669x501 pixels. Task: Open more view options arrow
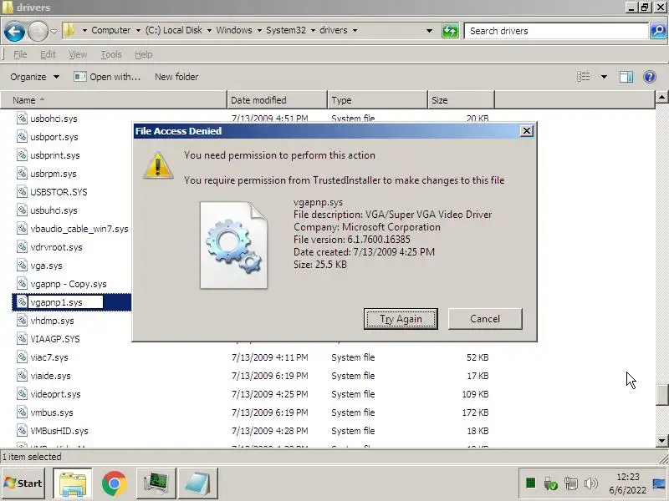[604, 77]
